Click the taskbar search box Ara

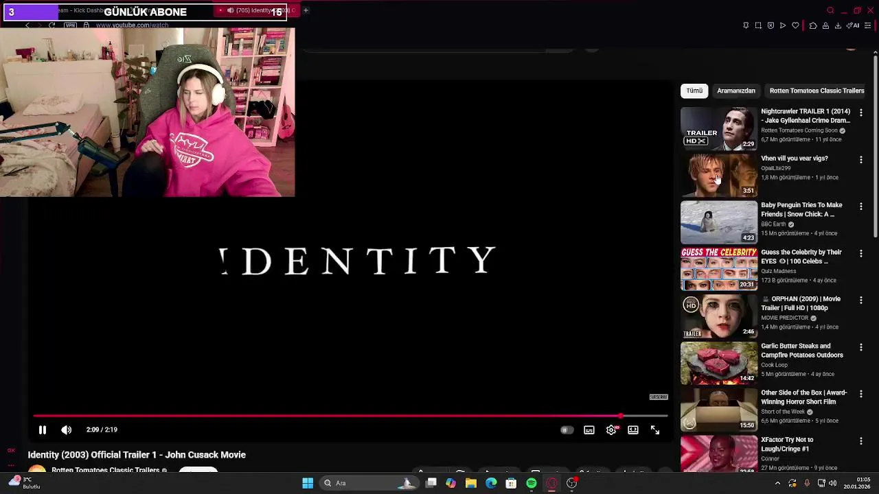coord(369,483)
